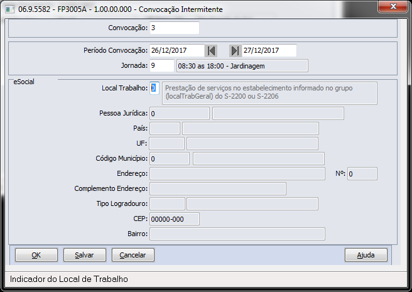Click the Pessoa Jurídica code field
This screenshot has width=412, height=292.
[180, 114]
